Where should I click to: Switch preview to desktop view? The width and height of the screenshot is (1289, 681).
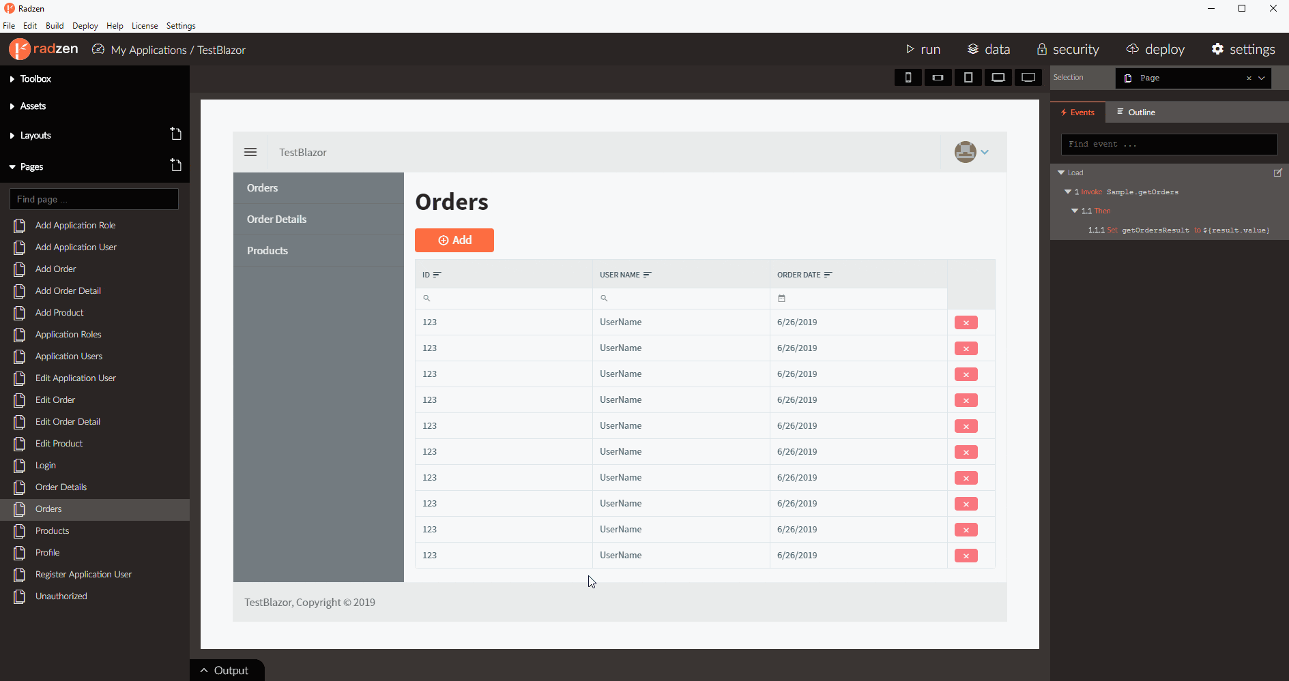point(1028,78)
